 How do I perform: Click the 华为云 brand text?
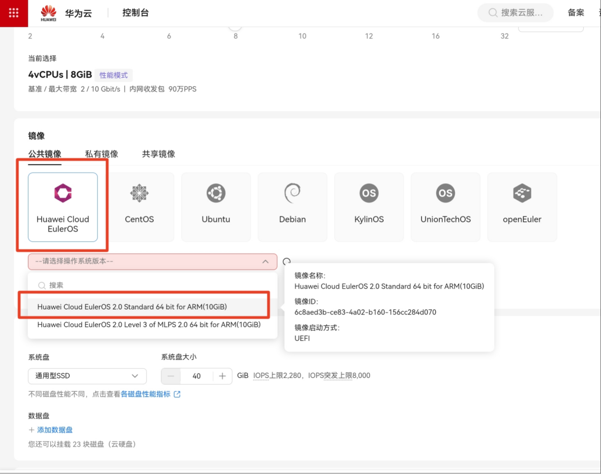tap(78, 13)
